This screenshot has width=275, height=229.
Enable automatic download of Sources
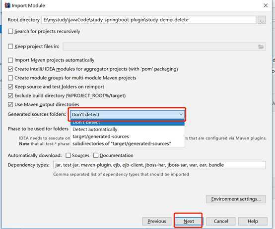pos(68,155)
